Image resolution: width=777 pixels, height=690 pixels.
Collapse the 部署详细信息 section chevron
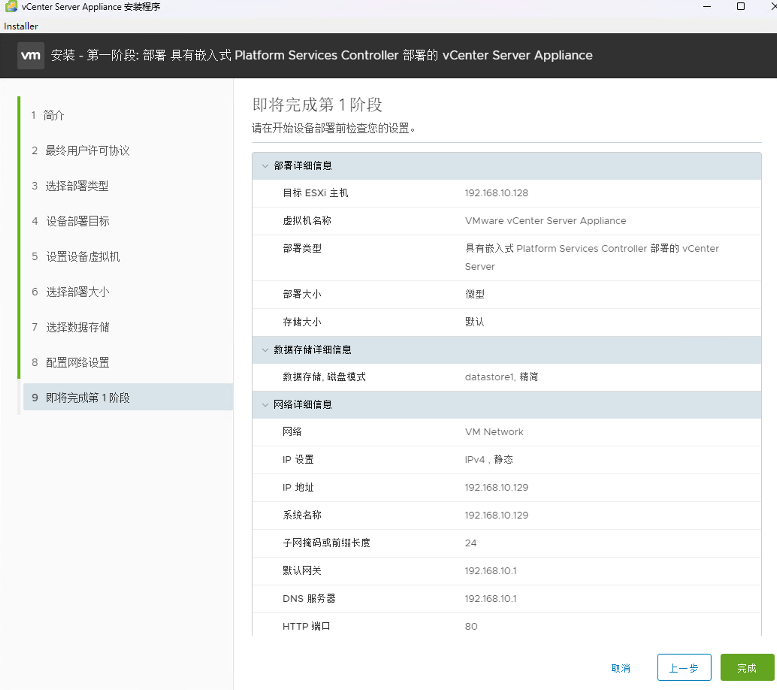265,166
